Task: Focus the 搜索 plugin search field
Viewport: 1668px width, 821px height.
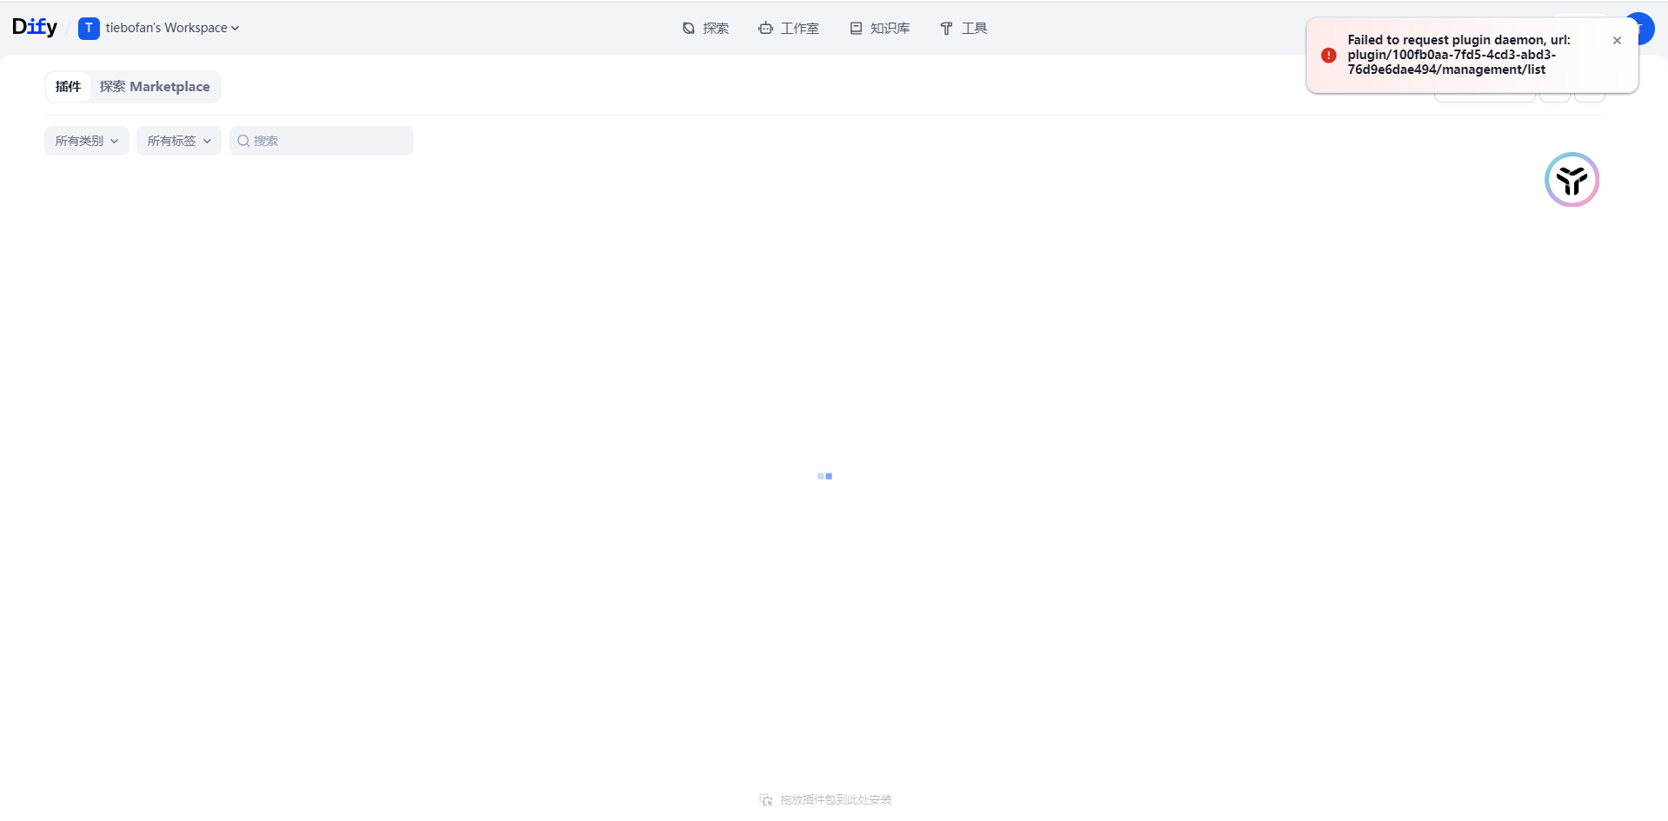Action: click(x=321, y=141)
